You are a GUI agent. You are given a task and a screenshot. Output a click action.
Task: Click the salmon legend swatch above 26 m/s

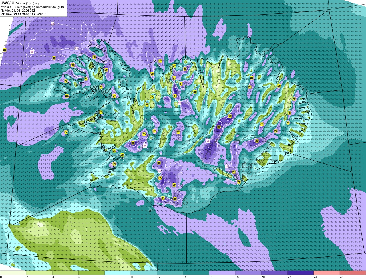pyautogui.click(x=353, y=273)
